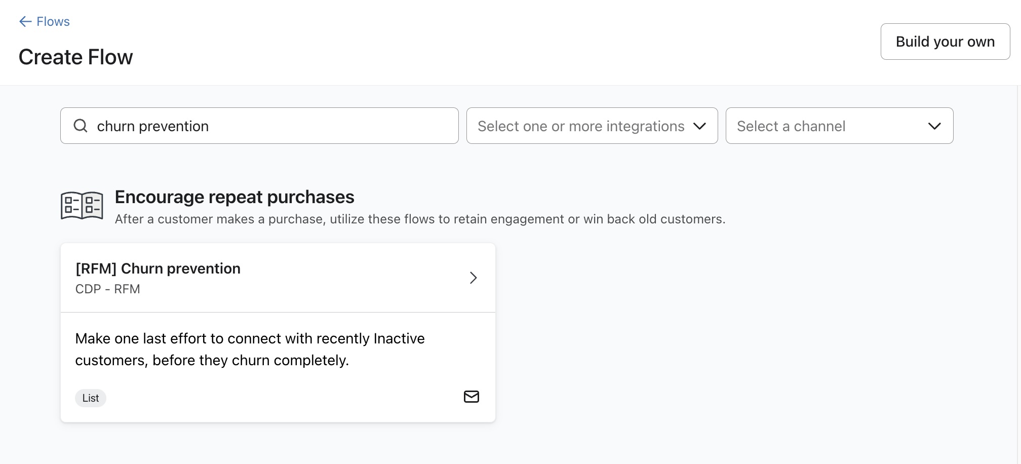The image size is (1021, 464).
Task: Expand flow card with right chevron
Action: point(473,278)
